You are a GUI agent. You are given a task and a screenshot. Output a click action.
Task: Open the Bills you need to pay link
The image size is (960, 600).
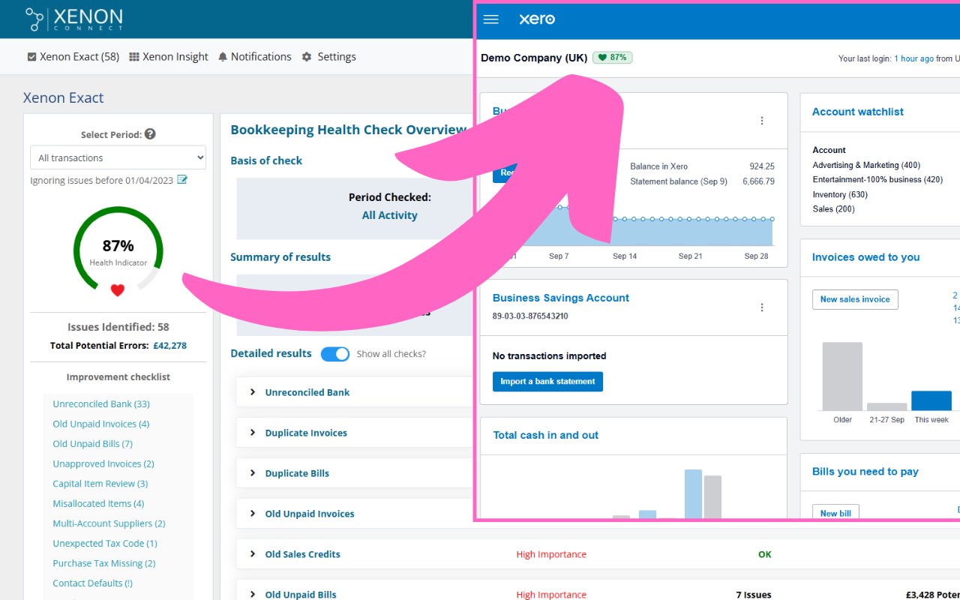(865, 472)
